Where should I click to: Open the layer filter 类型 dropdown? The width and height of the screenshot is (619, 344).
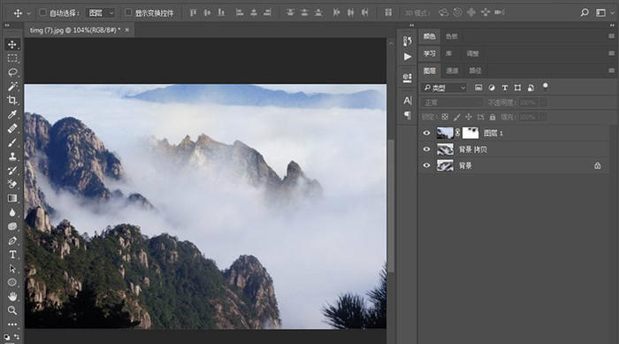pos(444,88)
